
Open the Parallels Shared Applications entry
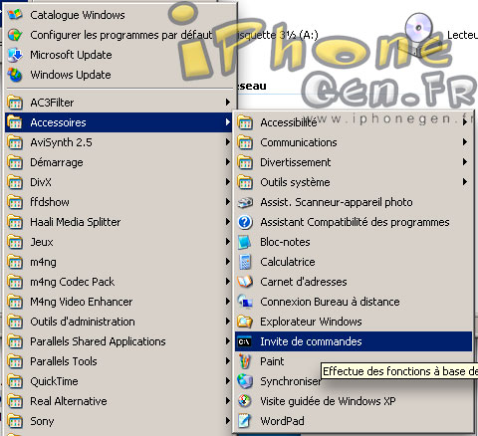point(119,341)
